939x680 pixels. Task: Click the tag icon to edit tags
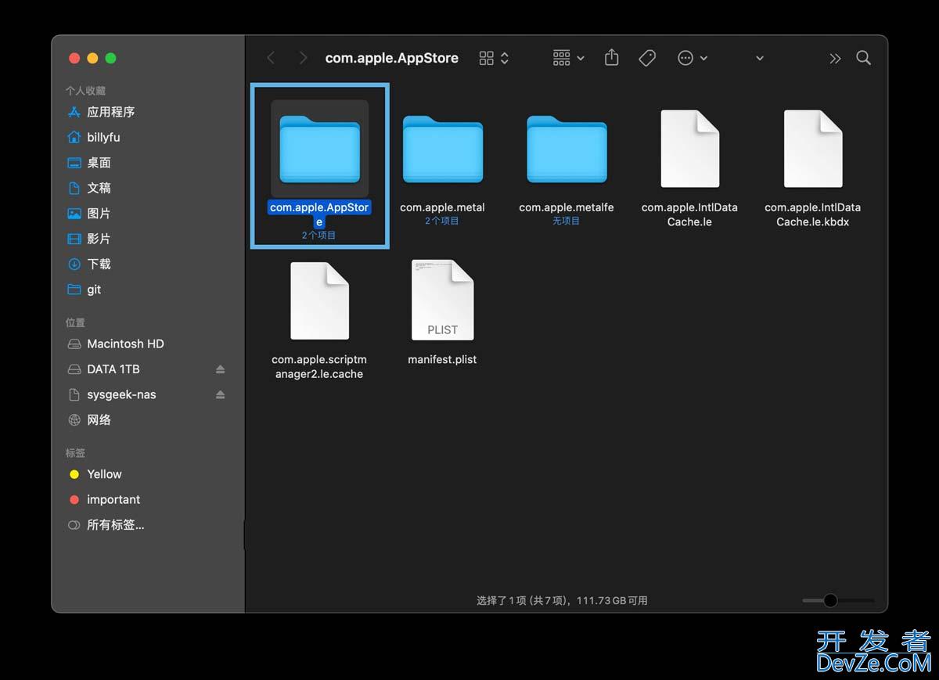click(647, 58)
